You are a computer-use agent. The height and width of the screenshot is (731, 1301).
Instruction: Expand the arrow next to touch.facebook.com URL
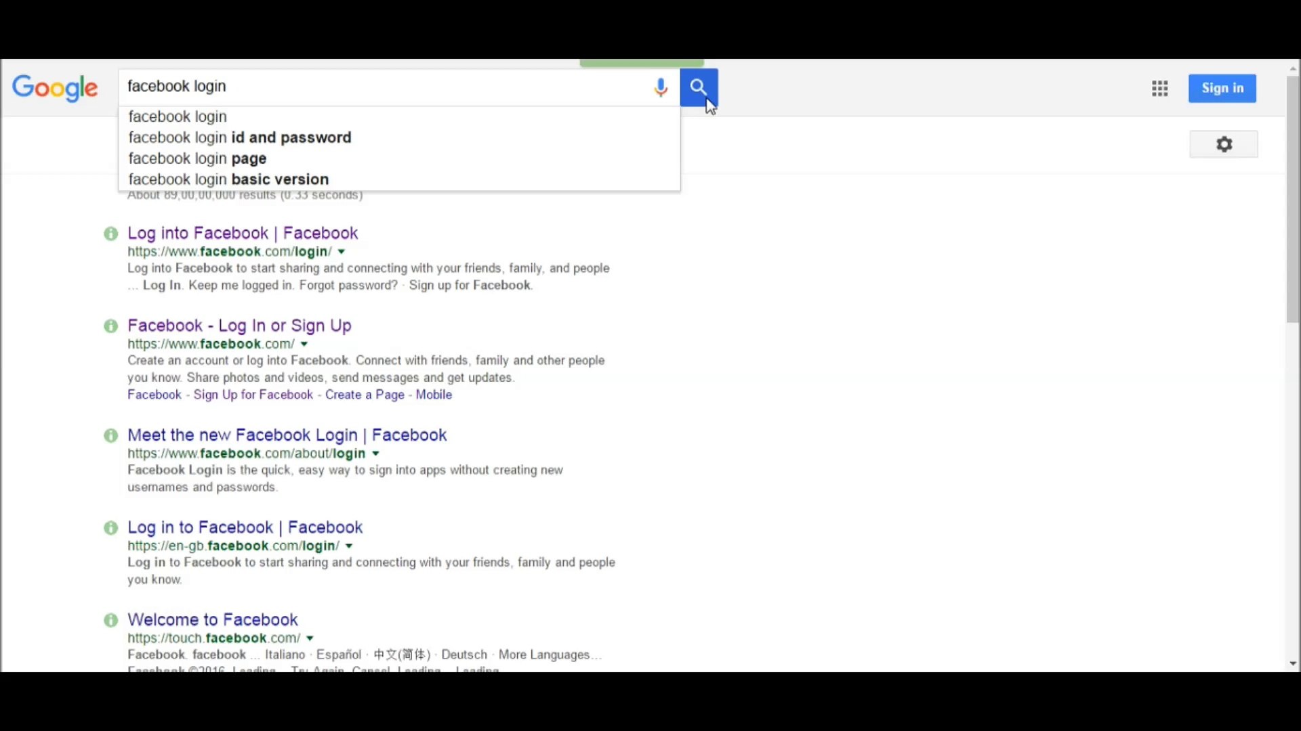pyautogui.click(x=310, y=638)
